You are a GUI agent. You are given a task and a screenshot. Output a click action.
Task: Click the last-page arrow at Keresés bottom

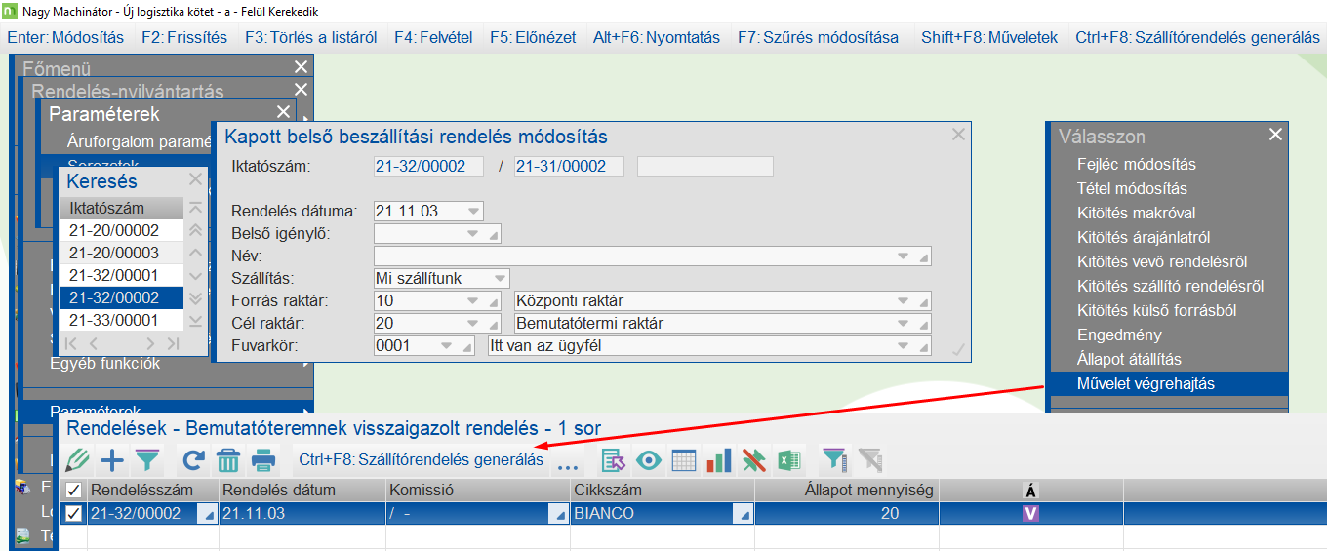(x=173, y=343)
